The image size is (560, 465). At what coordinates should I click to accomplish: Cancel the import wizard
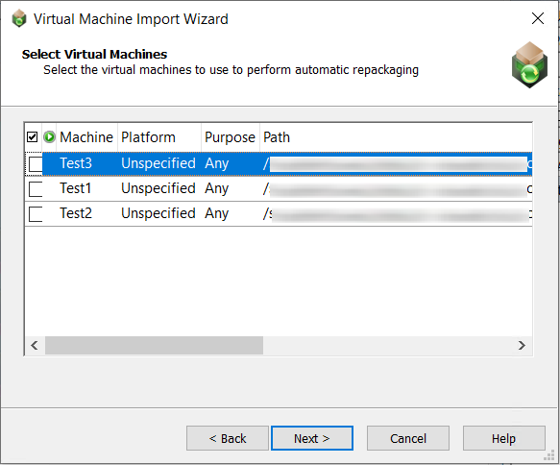tap(408, 438)
